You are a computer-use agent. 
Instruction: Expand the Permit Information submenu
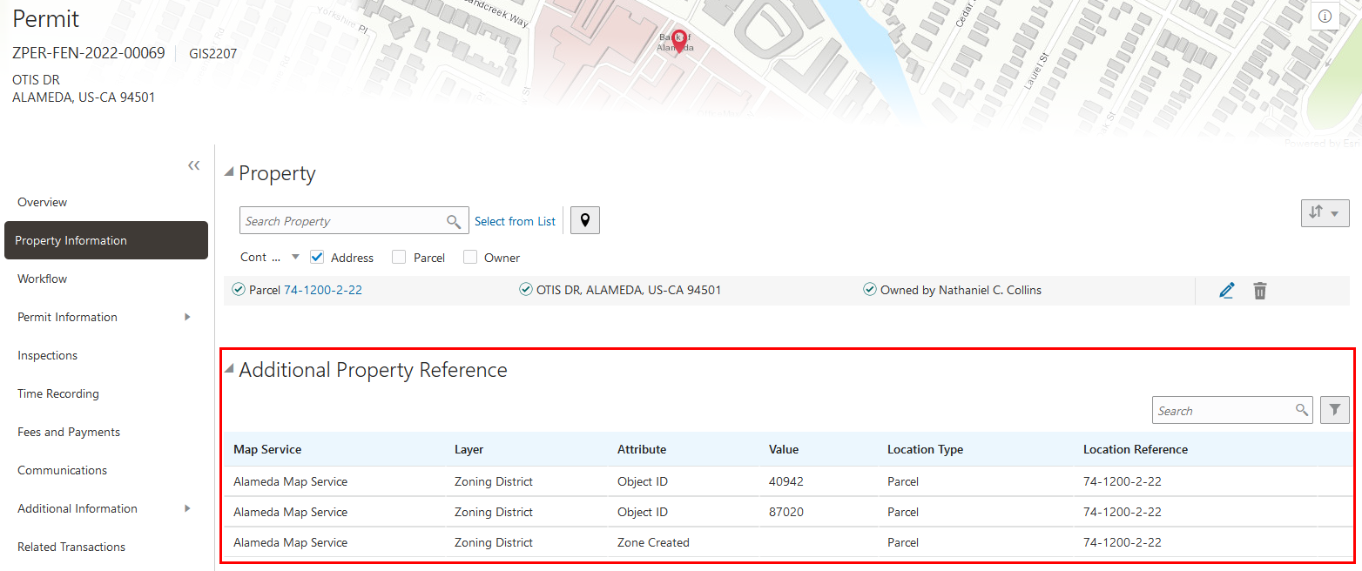[x=187, y=317]
